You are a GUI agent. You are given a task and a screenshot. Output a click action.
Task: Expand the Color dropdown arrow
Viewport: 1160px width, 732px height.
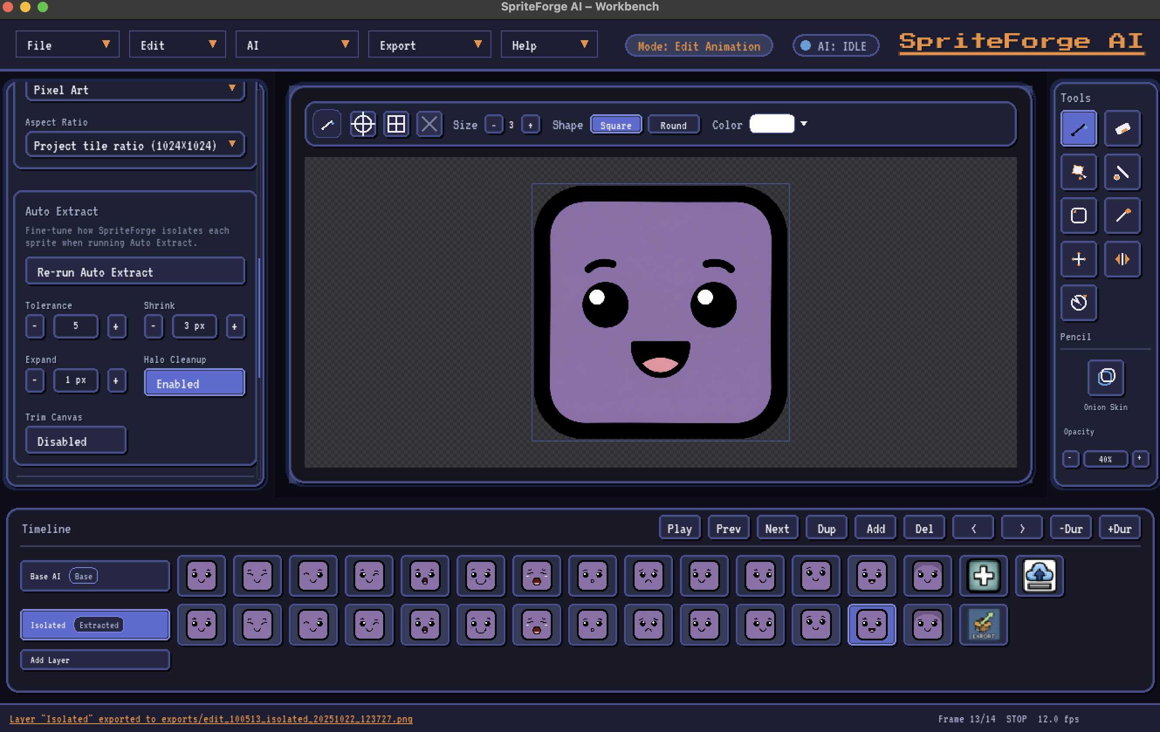click(803, 124)
